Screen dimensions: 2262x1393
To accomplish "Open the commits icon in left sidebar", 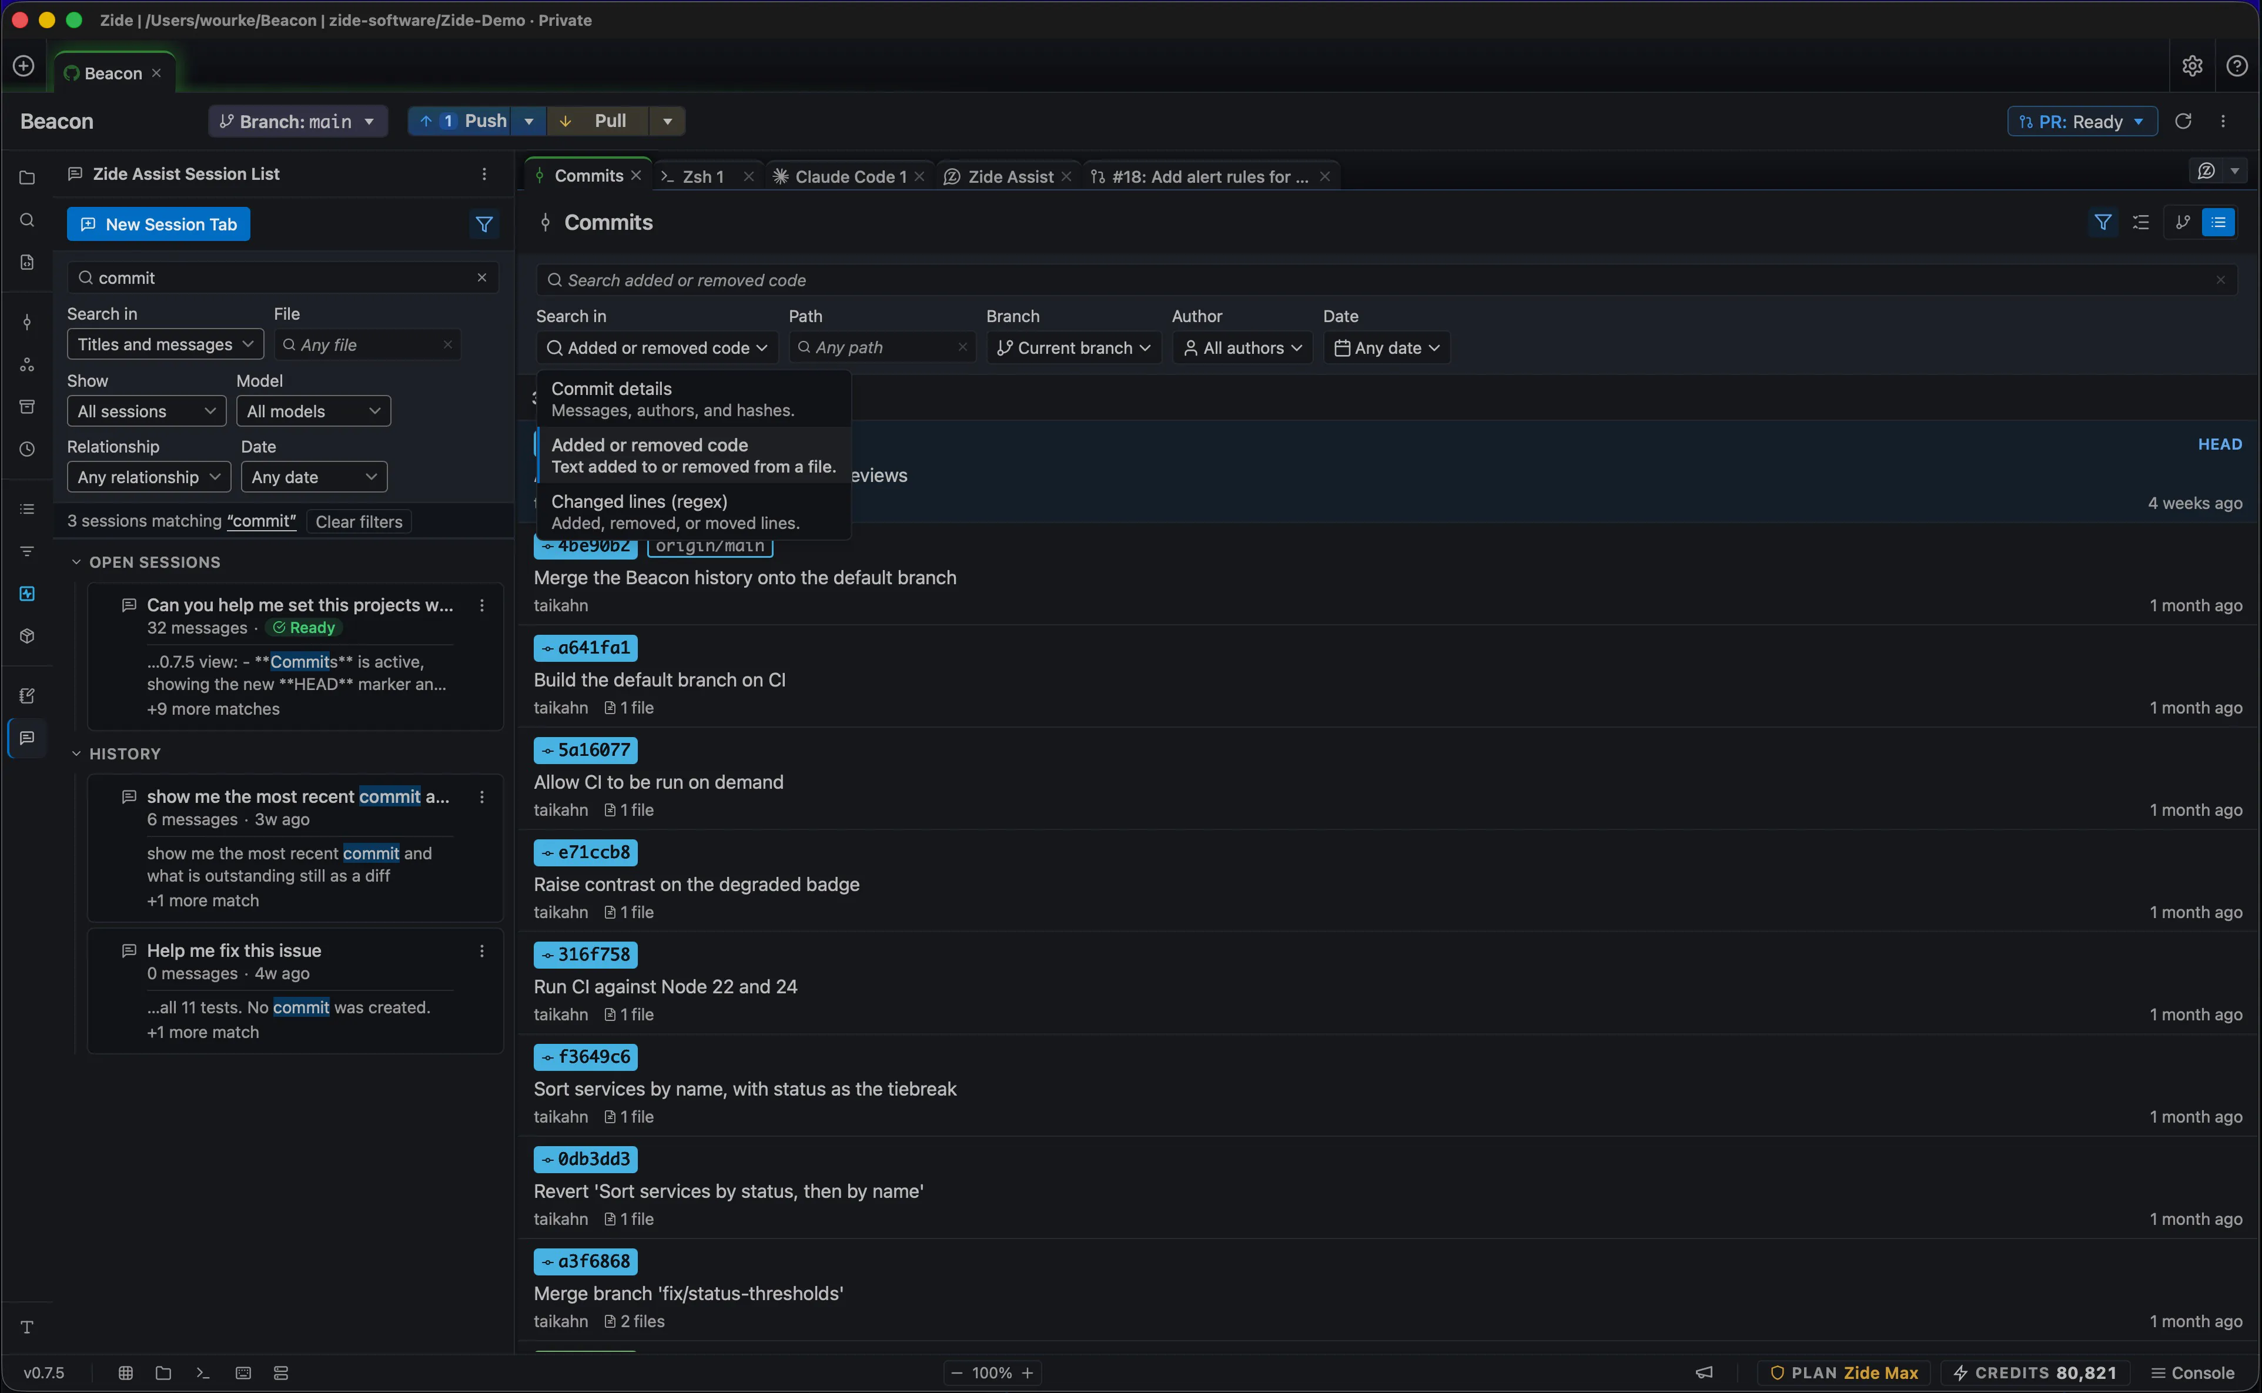I will 26,322.
